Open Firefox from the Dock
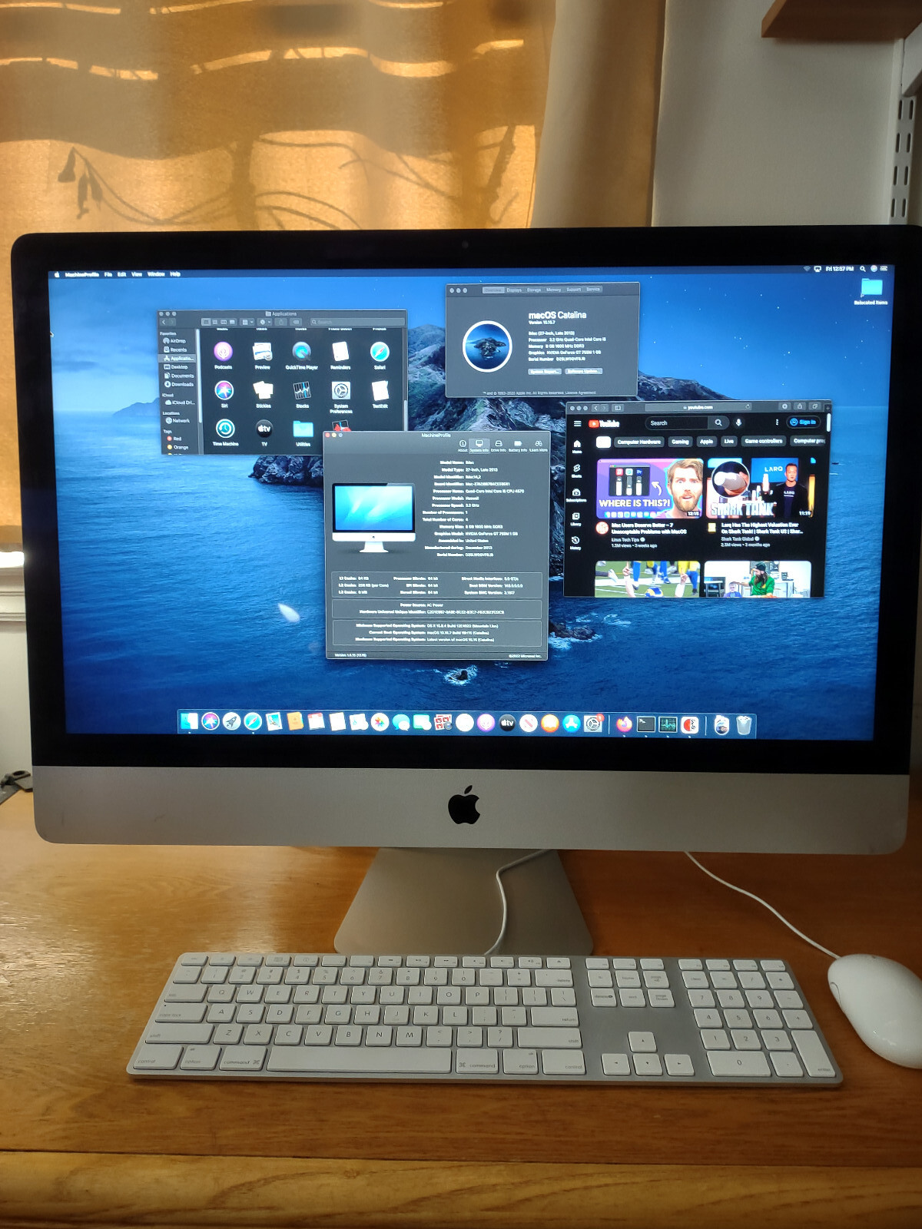The width and height of the screenshot is (922, 1229). [624, 724]
